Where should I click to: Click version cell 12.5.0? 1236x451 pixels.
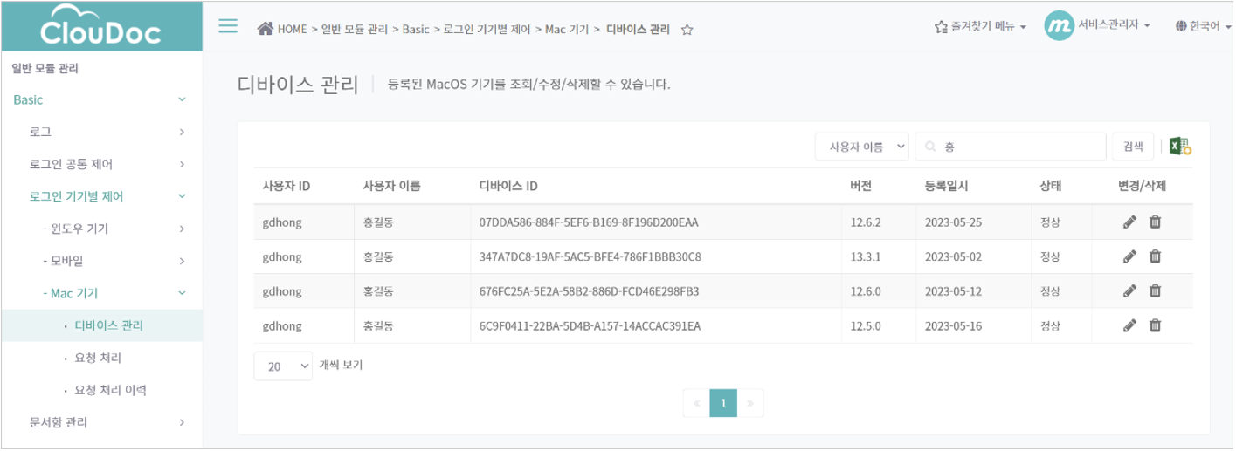[x=865, y=326]
